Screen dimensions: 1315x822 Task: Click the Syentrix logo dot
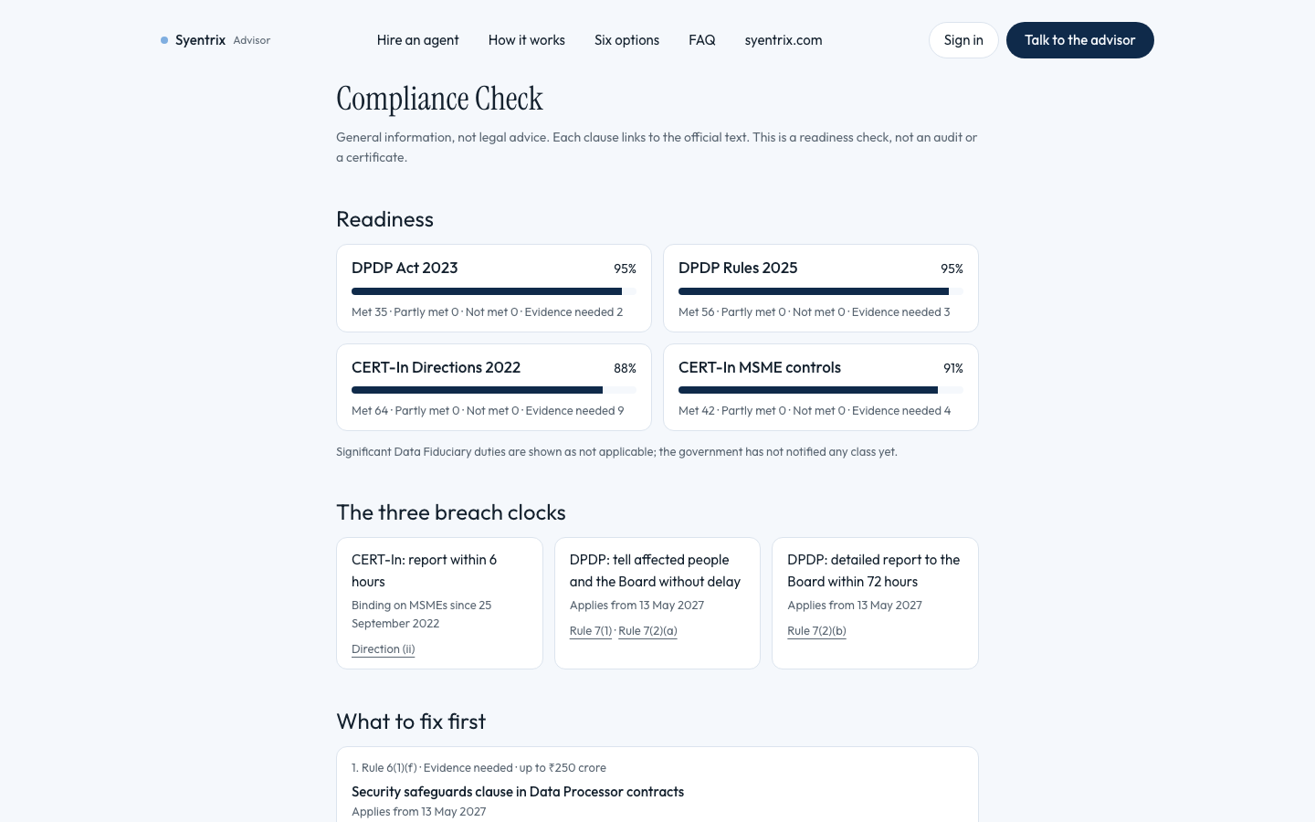pyautogui.click(x=164, y=40)
